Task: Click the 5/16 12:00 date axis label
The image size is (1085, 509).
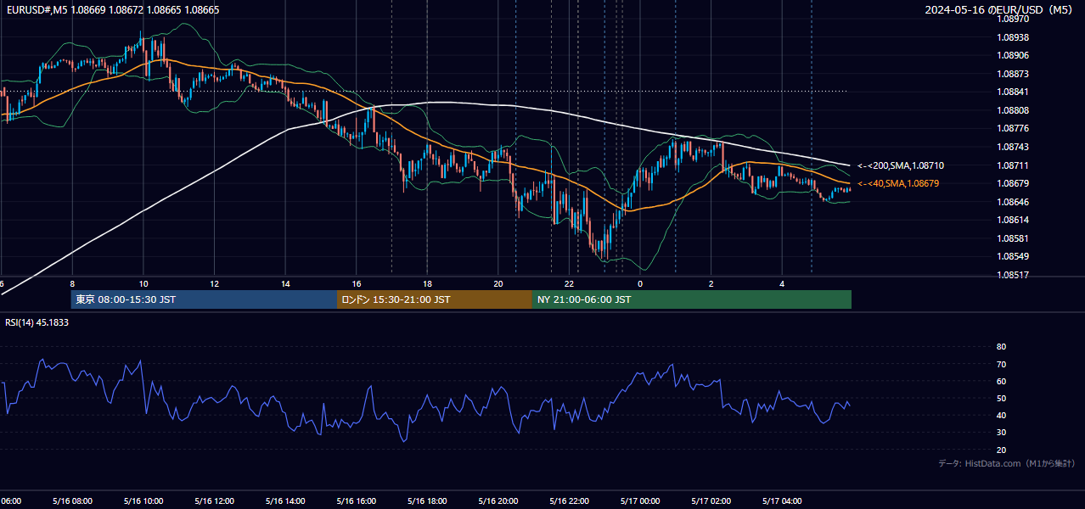Action: (214, 501)
